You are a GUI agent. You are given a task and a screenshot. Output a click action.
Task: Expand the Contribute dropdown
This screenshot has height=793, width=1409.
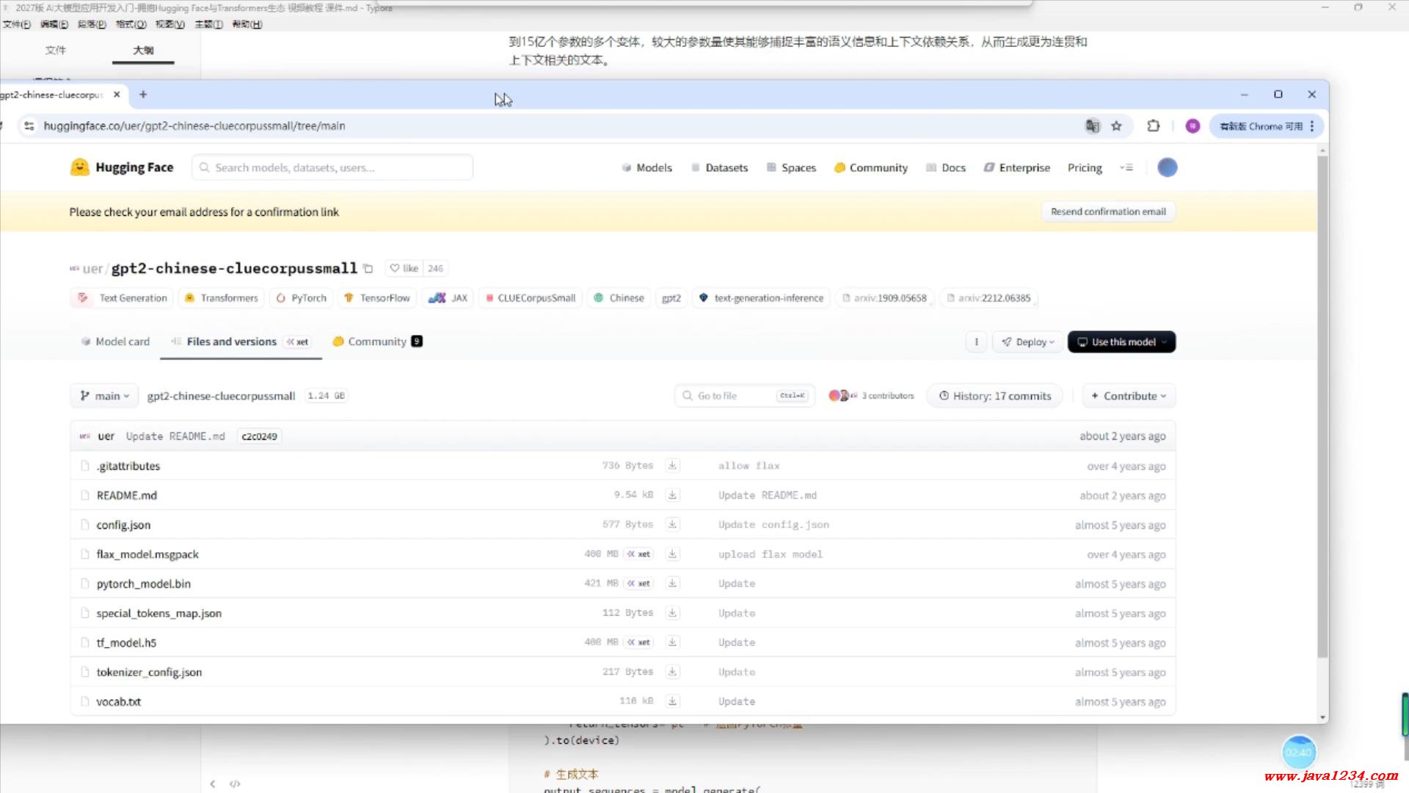tap(1129, 396)
